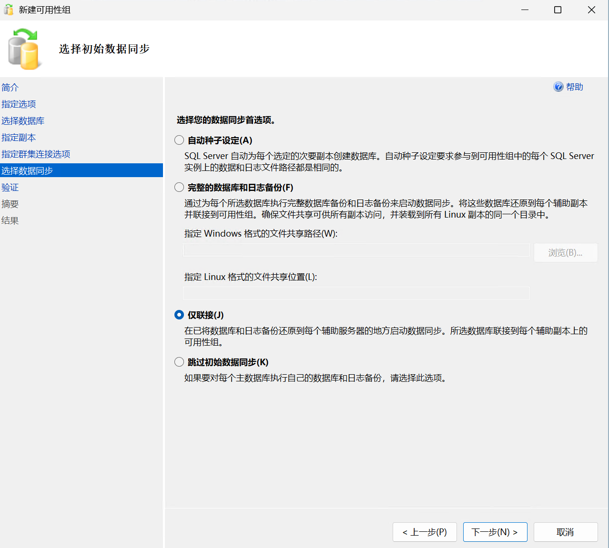Select the highlighted 选择数据同步 step
This screenshot has width=609, height=548.
tap(27, 170)
